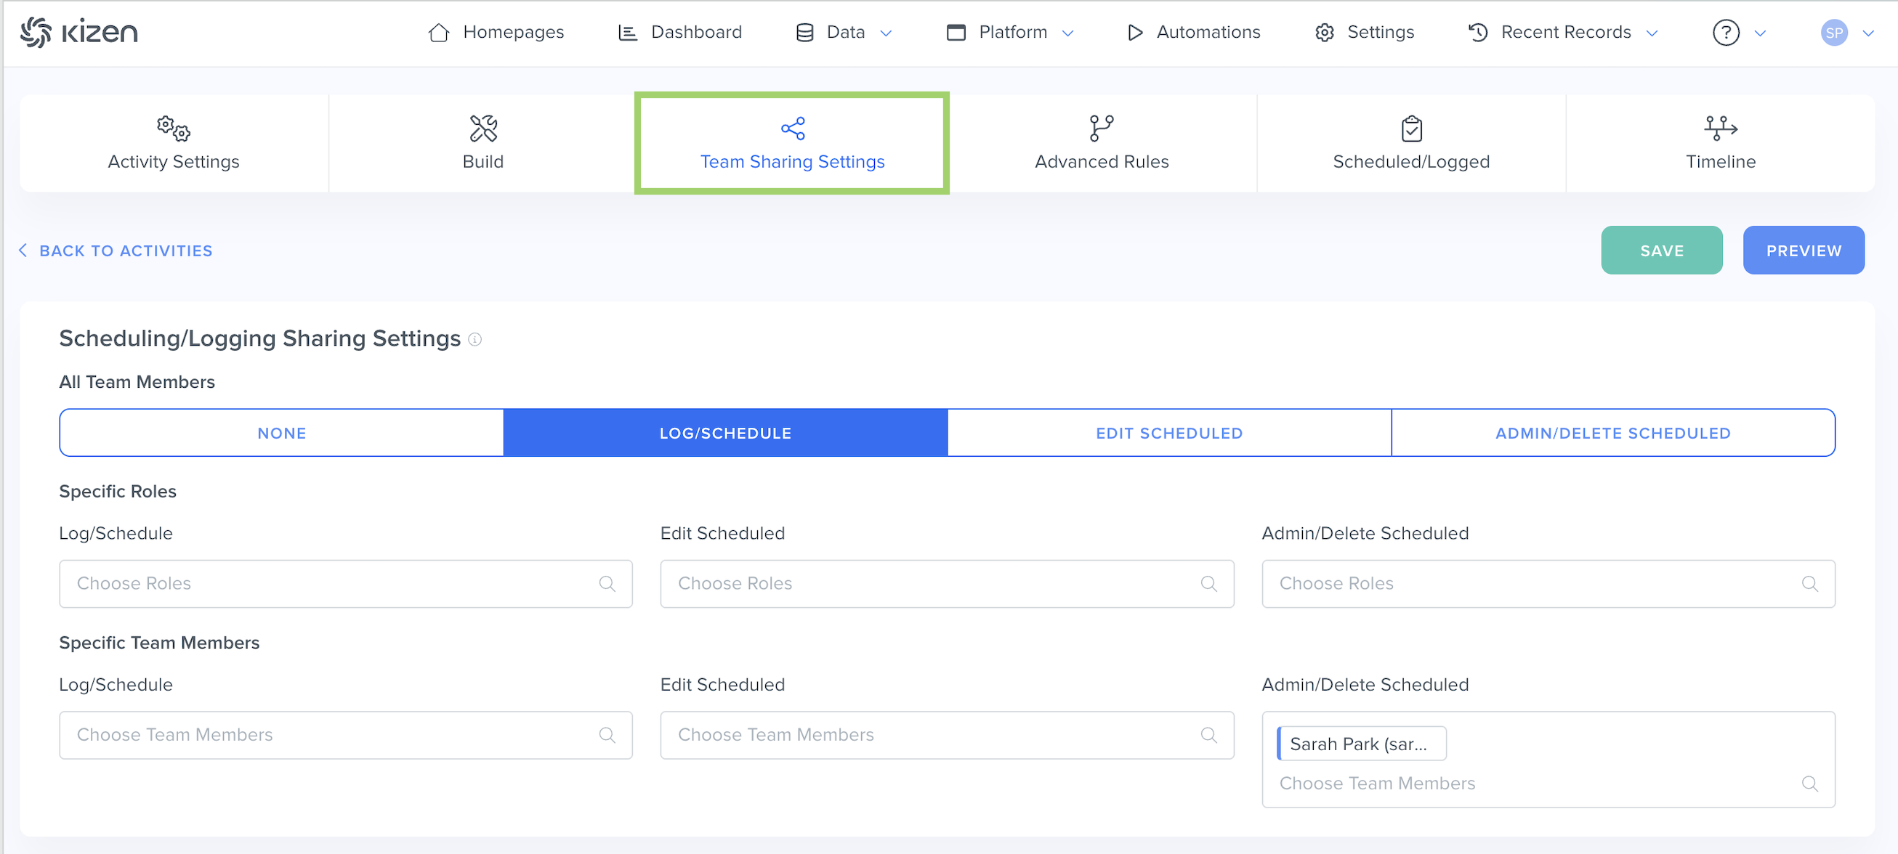The height and width of the screenshot is (854, 1898).
Task: Click the Build tools icon
Action: click(482, 129)
